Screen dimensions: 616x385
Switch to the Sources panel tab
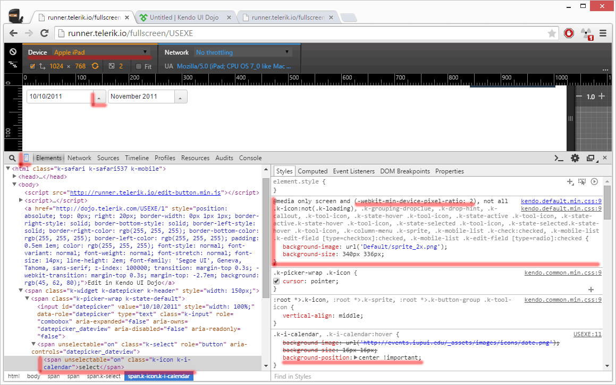(x=108, y=158)
